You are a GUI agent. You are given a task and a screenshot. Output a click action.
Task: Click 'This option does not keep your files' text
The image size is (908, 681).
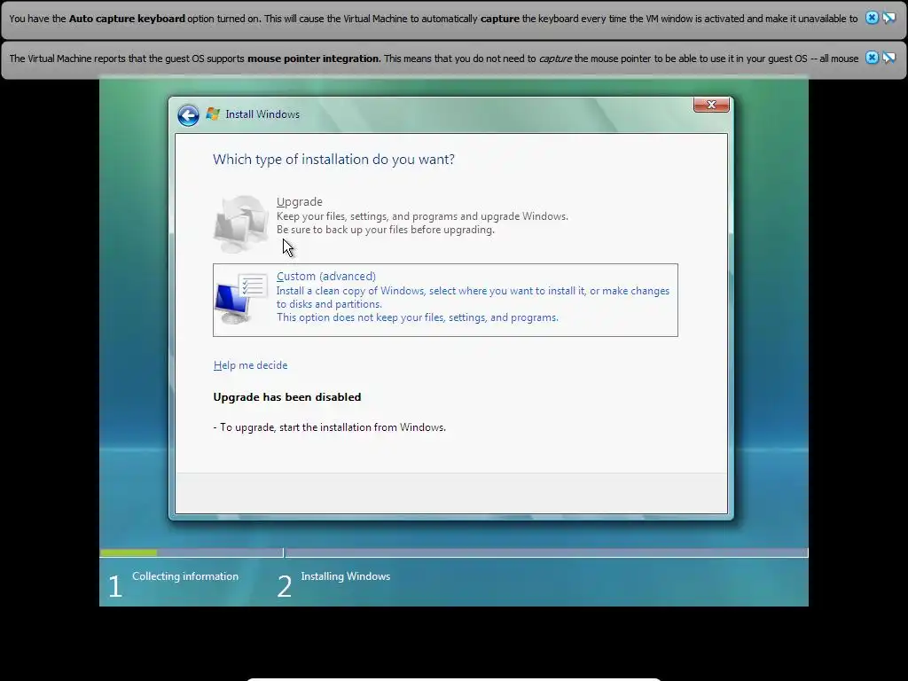[x=417, y=317]
